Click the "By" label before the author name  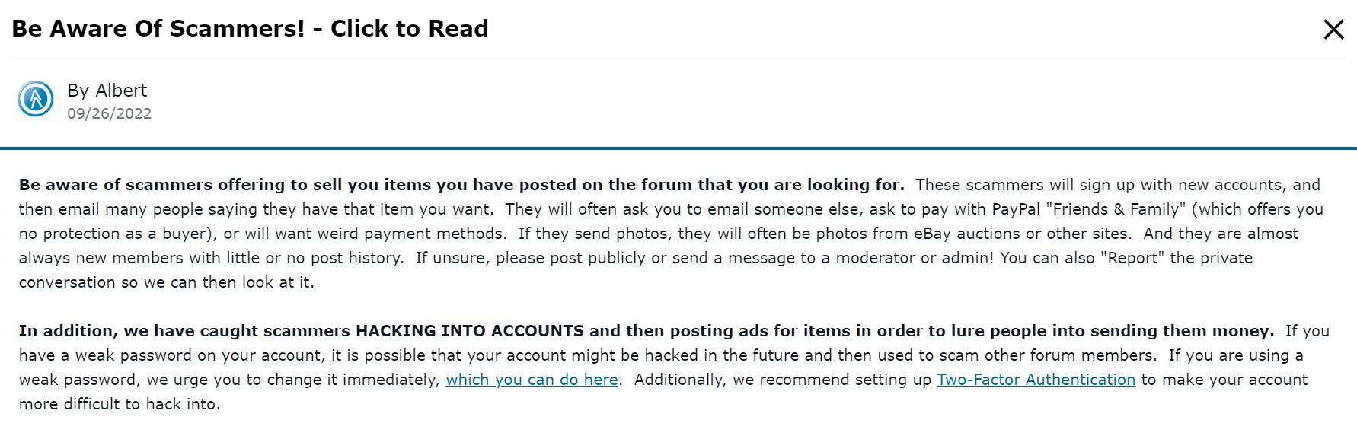[x=78, y=91]
